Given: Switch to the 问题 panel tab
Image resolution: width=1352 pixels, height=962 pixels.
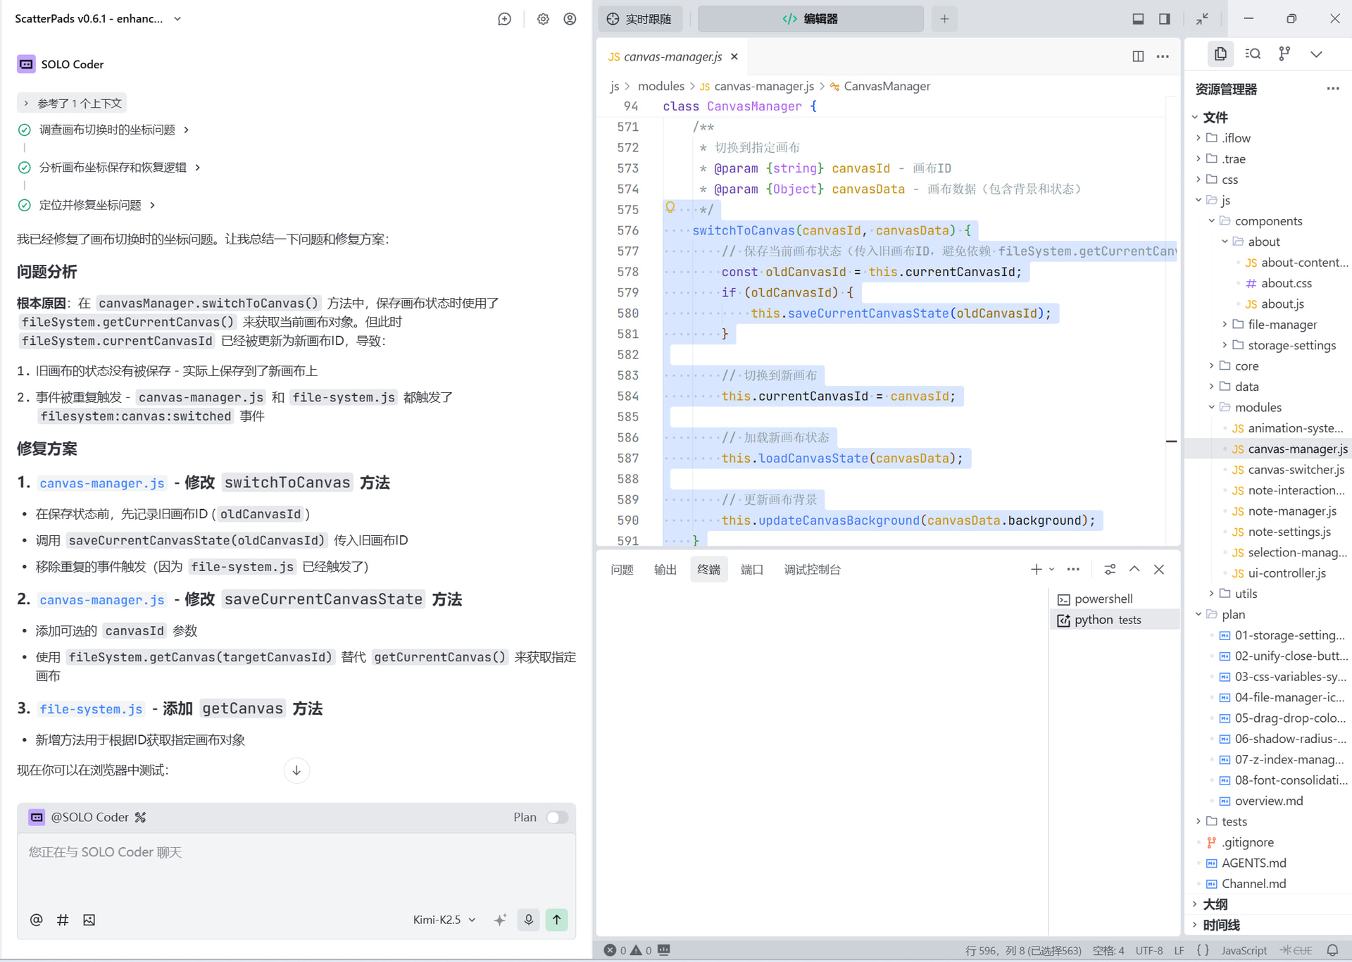Looking at the screenshot, I should (x=622, y=569).
